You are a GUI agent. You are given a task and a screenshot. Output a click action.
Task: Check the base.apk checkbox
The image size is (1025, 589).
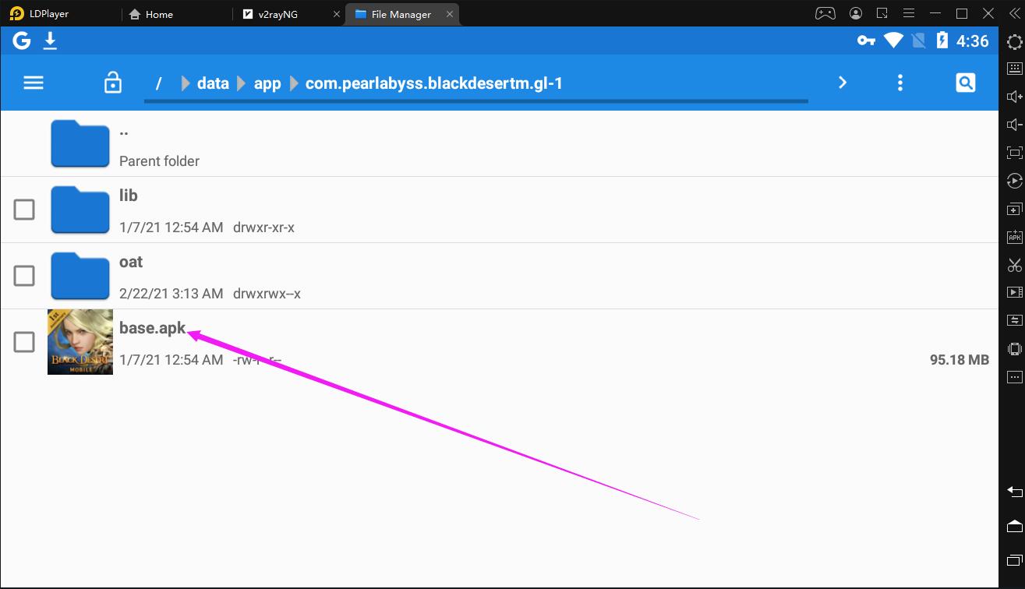coord(24,342)
